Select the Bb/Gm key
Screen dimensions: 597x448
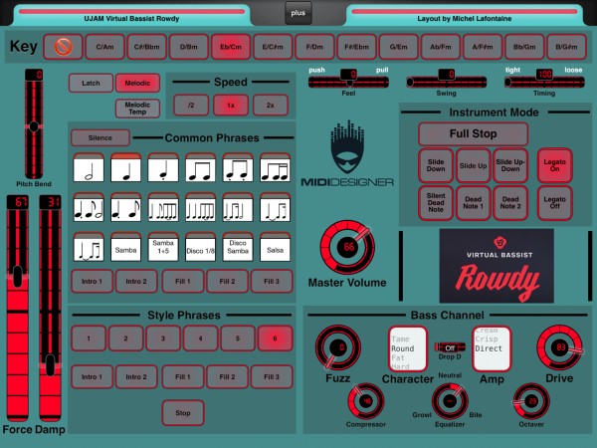point(524,47)
